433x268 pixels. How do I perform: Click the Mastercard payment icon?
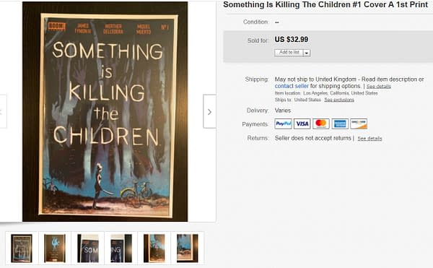(321, 124)
